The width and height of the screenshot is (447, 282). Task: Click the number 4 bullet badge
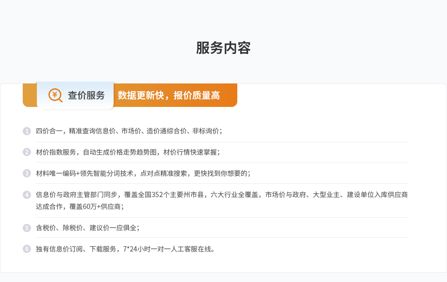(26, 194)
